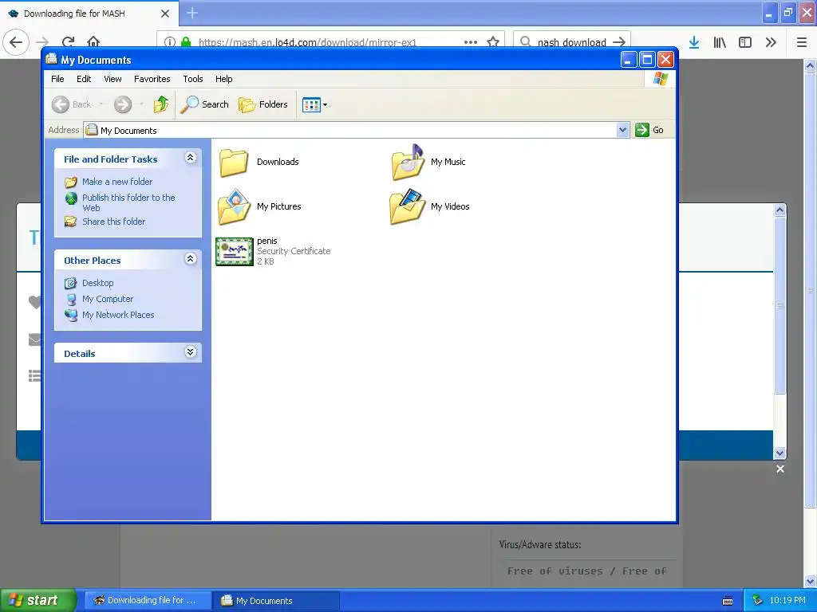Viewport: 817px width, 612px height.
Task: Click the system tray safely remove icon
Action: 757,601
